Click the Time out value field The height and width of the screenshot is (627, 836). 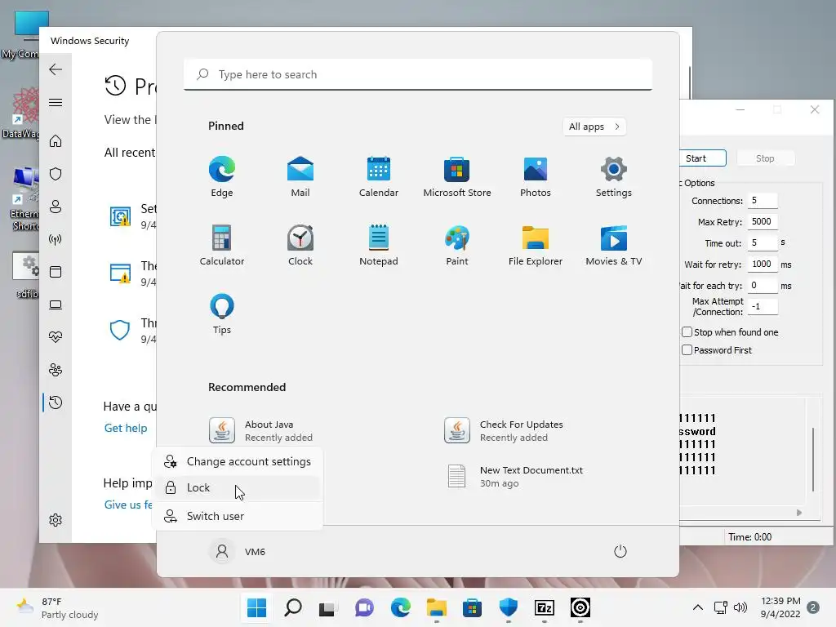[763, 242]
